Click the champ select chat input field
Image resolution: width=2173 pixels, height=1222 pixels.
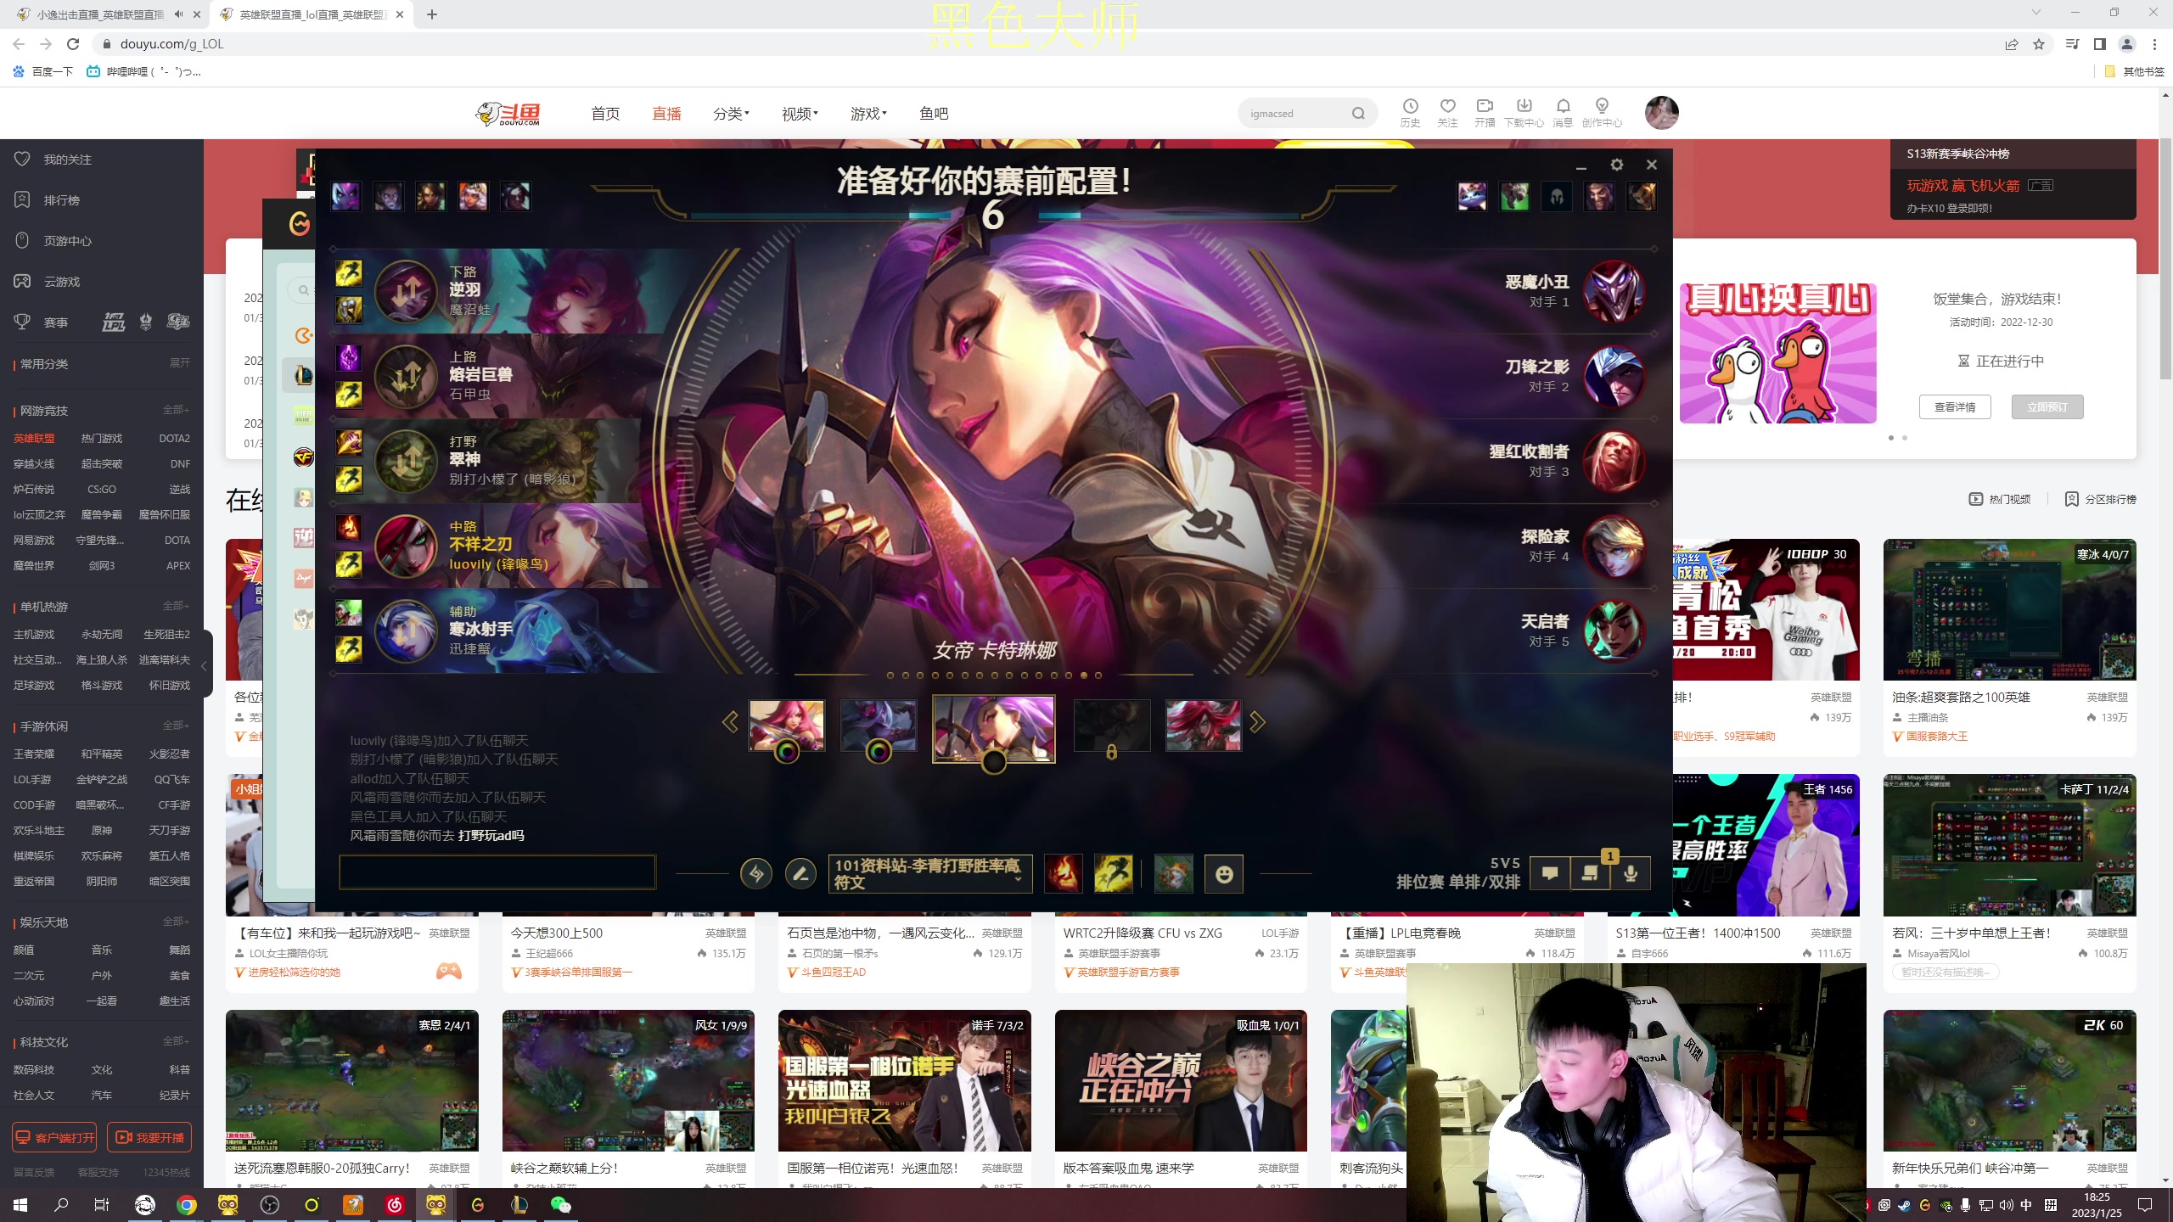point(497,872)
